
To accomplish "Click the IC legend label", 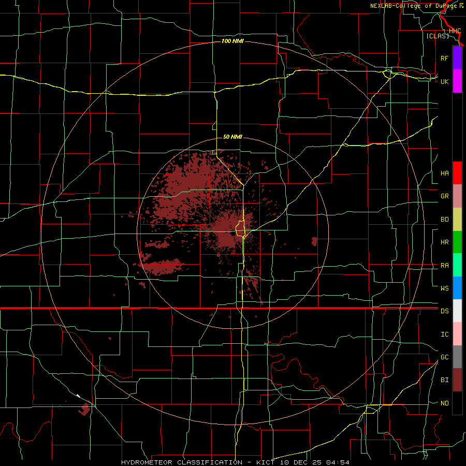I will [444, 334].
